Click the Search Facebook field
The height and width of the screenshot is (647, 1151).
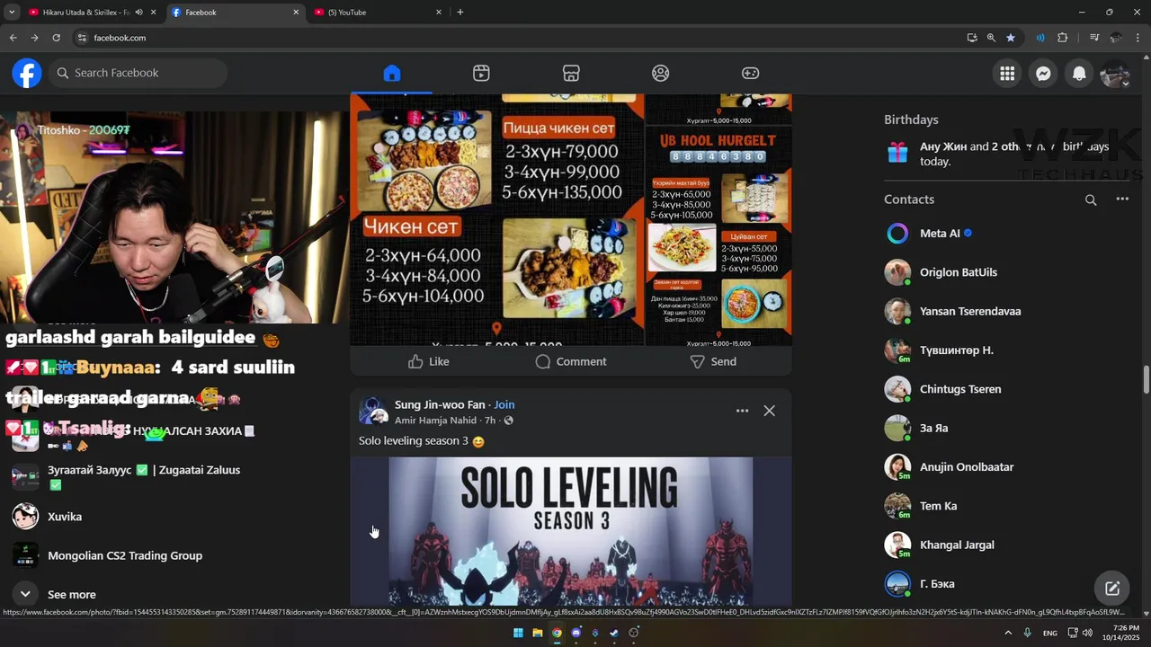point(138,73)
